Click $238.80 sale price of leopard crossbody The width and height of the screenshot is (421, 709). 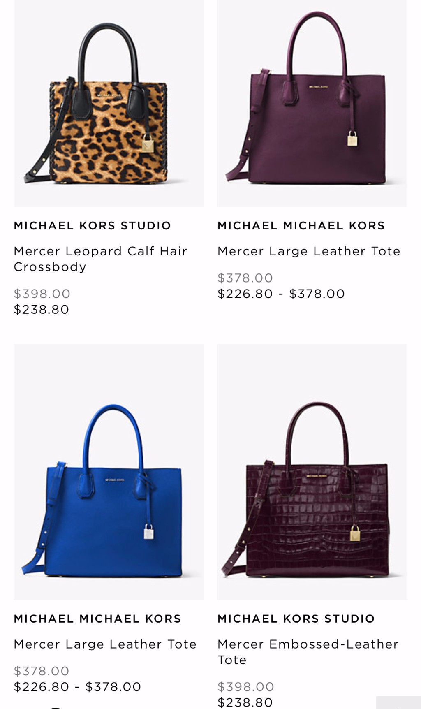click(42, 309)
